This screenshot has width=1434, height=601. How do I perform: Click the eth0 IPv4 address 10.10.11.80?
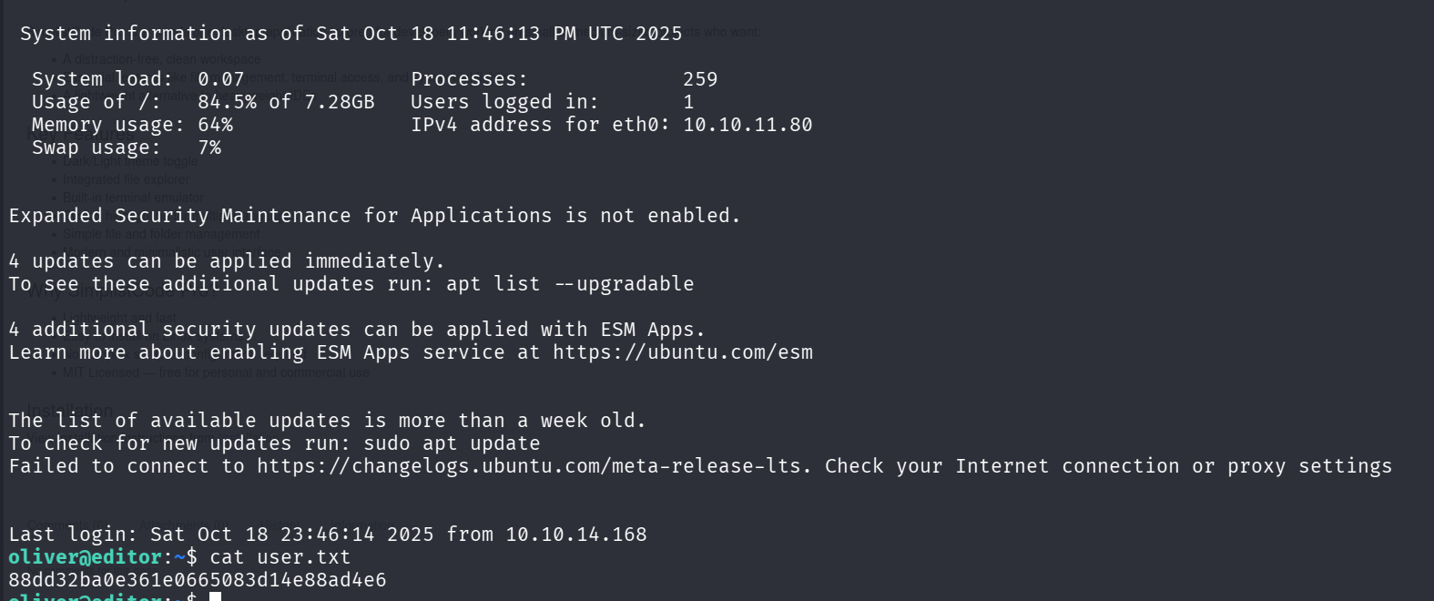click(748, 125)
